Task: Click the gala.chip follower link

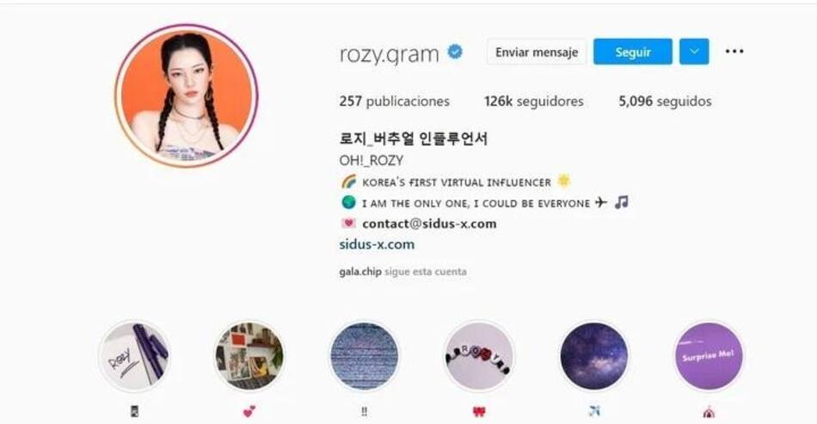Action: pyautogui.click(x=360, y=272)
